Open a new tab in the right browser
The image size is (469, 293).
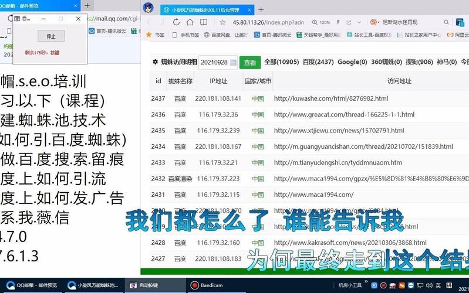tap(261, 10)
